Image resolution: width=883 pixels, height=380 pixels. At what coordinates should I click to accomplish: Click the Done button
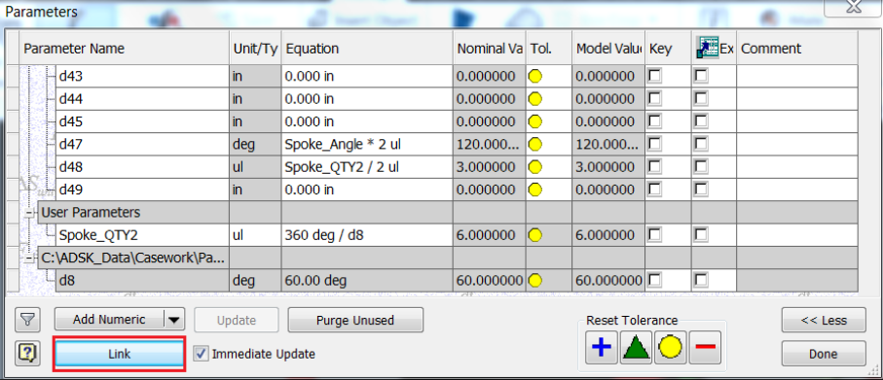click(824, 354)
